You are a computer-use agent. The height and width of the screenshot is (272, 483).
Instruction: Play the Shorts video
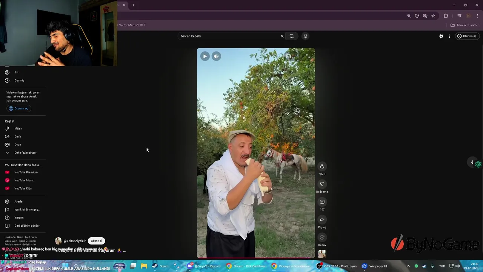(x=205, y=56)
